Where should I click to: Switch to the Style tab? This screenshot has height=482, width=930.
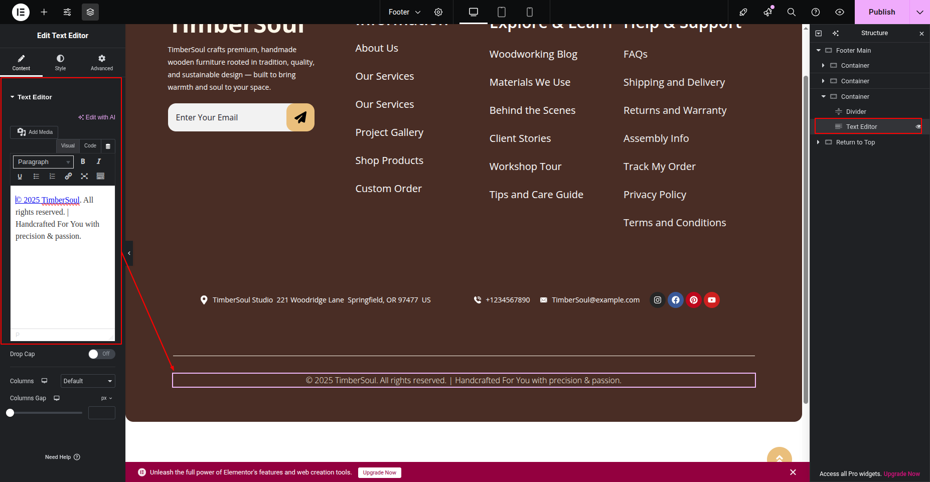coord(60,62)
